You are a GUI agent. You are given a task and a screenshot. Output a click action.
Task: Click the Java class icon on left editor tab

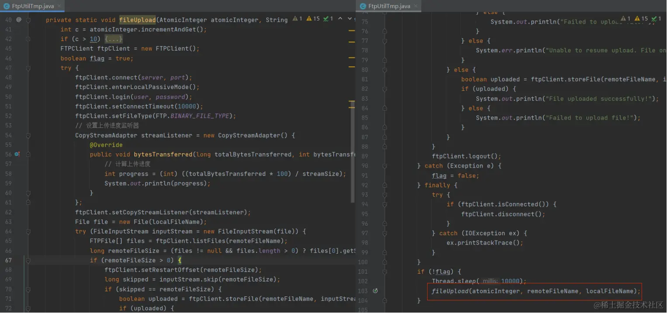click(6, 6)
